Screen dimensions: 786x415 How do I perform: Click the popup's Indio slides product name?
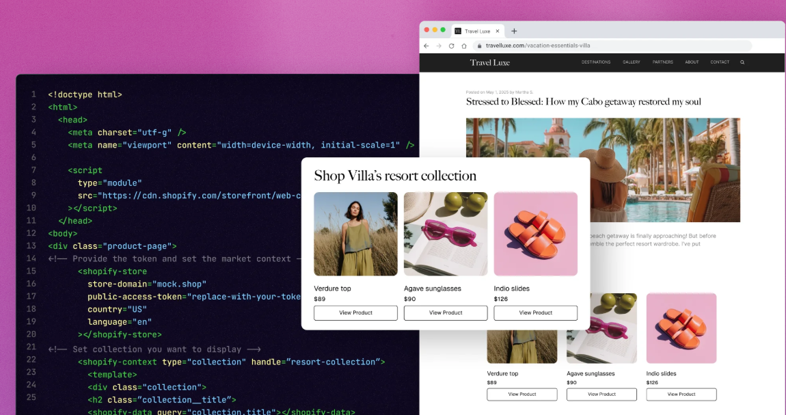(511, 289)
